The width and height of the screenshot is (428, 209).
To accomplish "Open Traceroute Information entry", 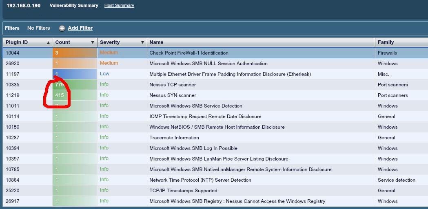I will click(x=174, y=138).
